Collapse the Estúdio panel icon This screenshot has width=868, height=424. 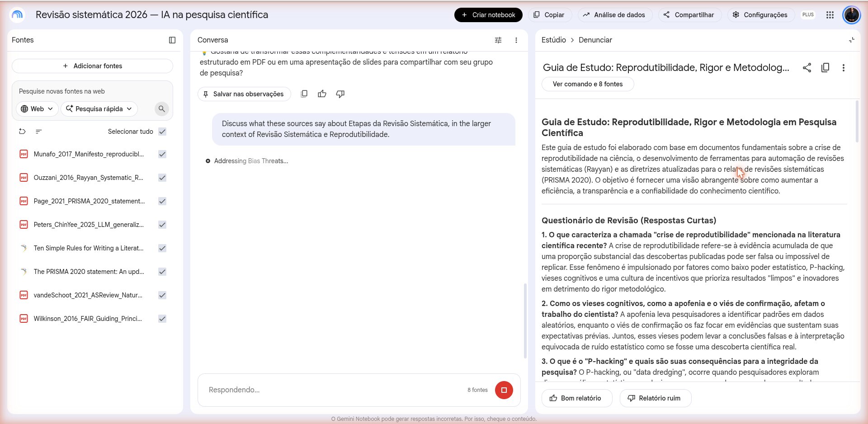(852, 40)
